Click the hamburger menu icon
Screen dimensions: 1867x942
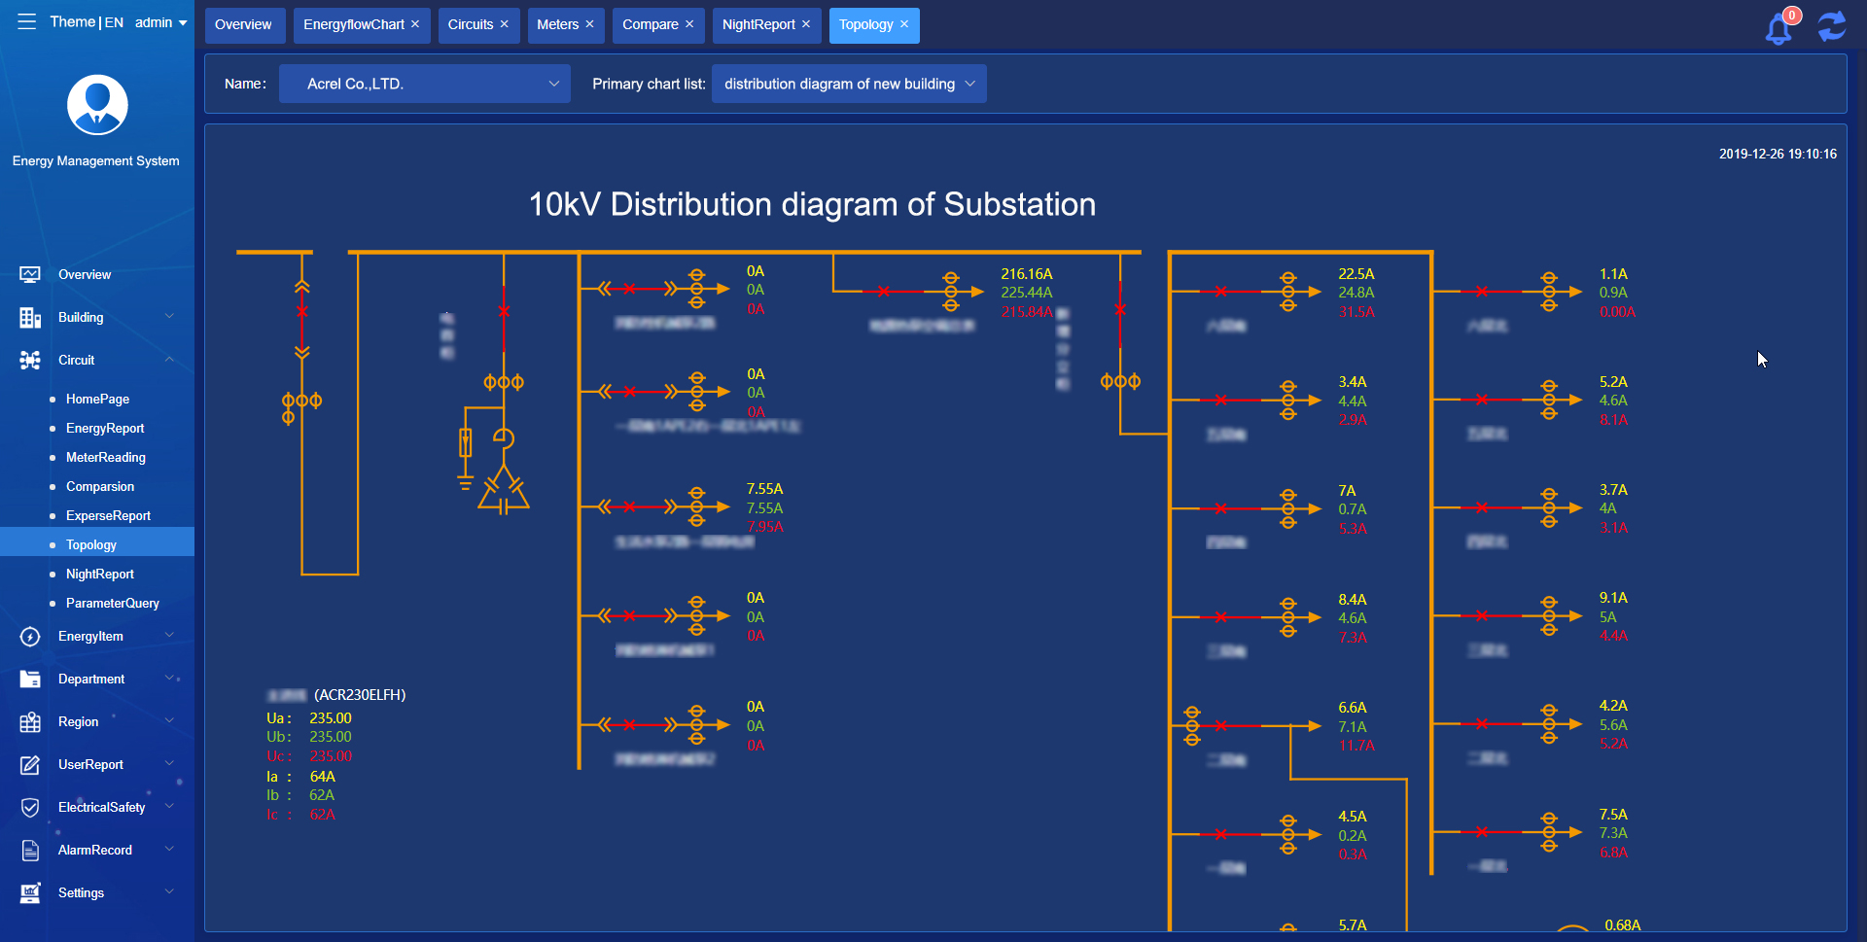tap(26, 21)
